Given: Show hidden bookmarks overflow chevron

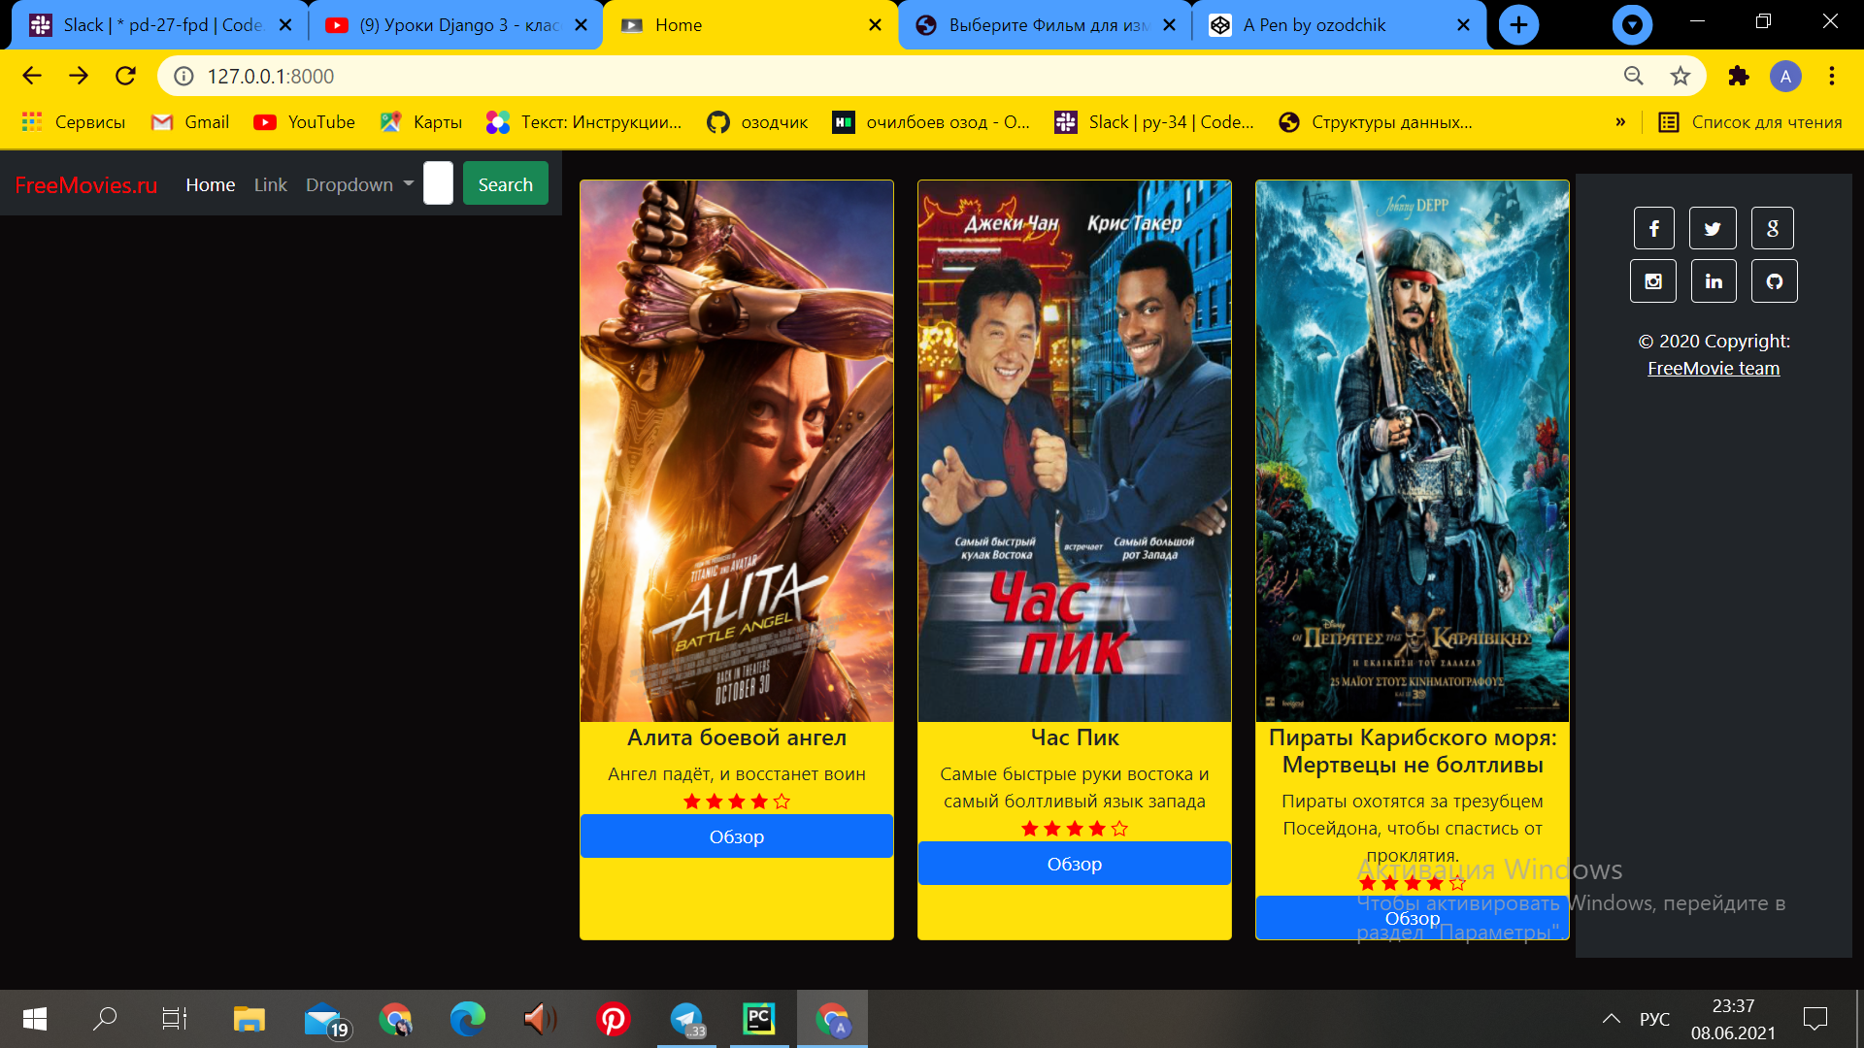Looking at the screenshot, I should pyautogui.click(x=1620, y=122).
